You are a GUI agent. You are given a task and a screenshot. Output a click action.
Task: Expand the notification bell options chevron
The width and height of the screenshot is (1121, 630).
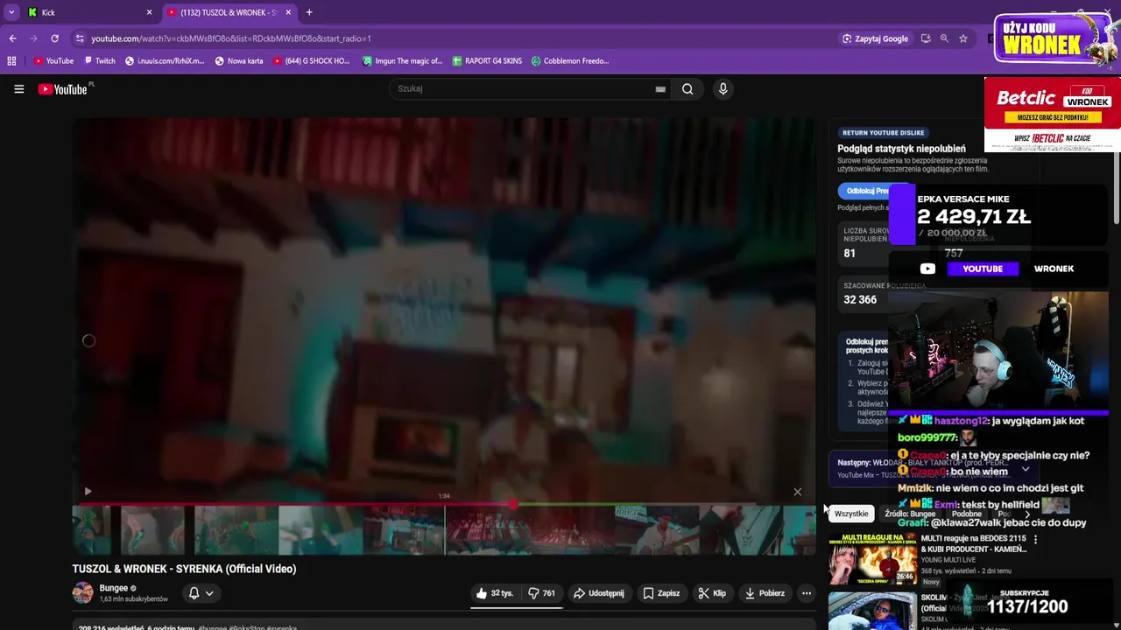[x=209, y=593]
